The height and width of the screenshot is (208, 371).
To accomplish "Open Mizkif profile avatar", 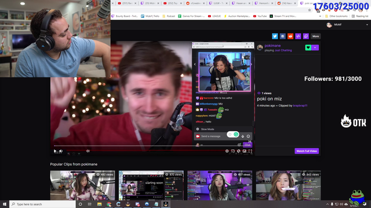I will [x=329, y=24].
